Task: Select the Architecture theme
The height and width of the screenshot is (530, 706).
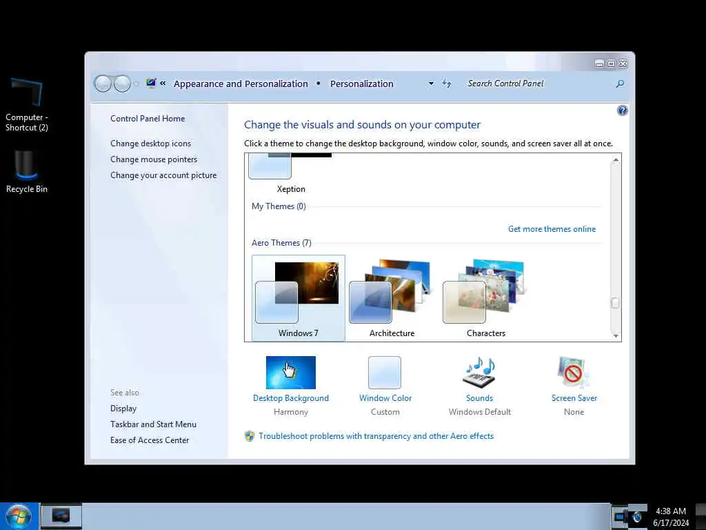Action: point(392,298)
